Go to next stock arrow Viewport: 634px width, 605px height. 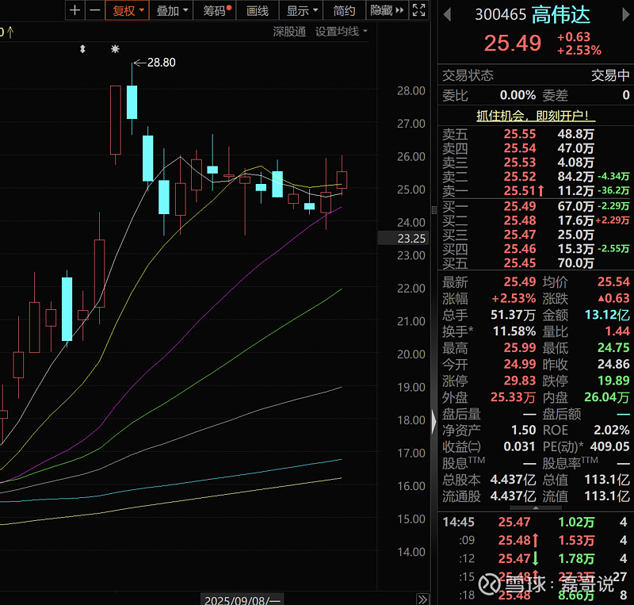click(x=625, y=15)
